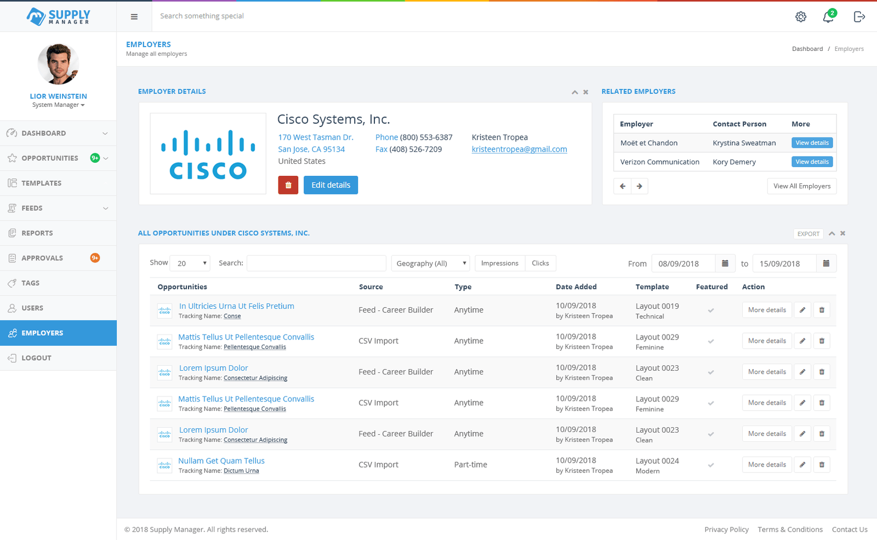Image resolution: width=877 pixels, height=540 pixels.
Task: Edit the In Ultricies Urna opportunity
Action: (802, 310)
